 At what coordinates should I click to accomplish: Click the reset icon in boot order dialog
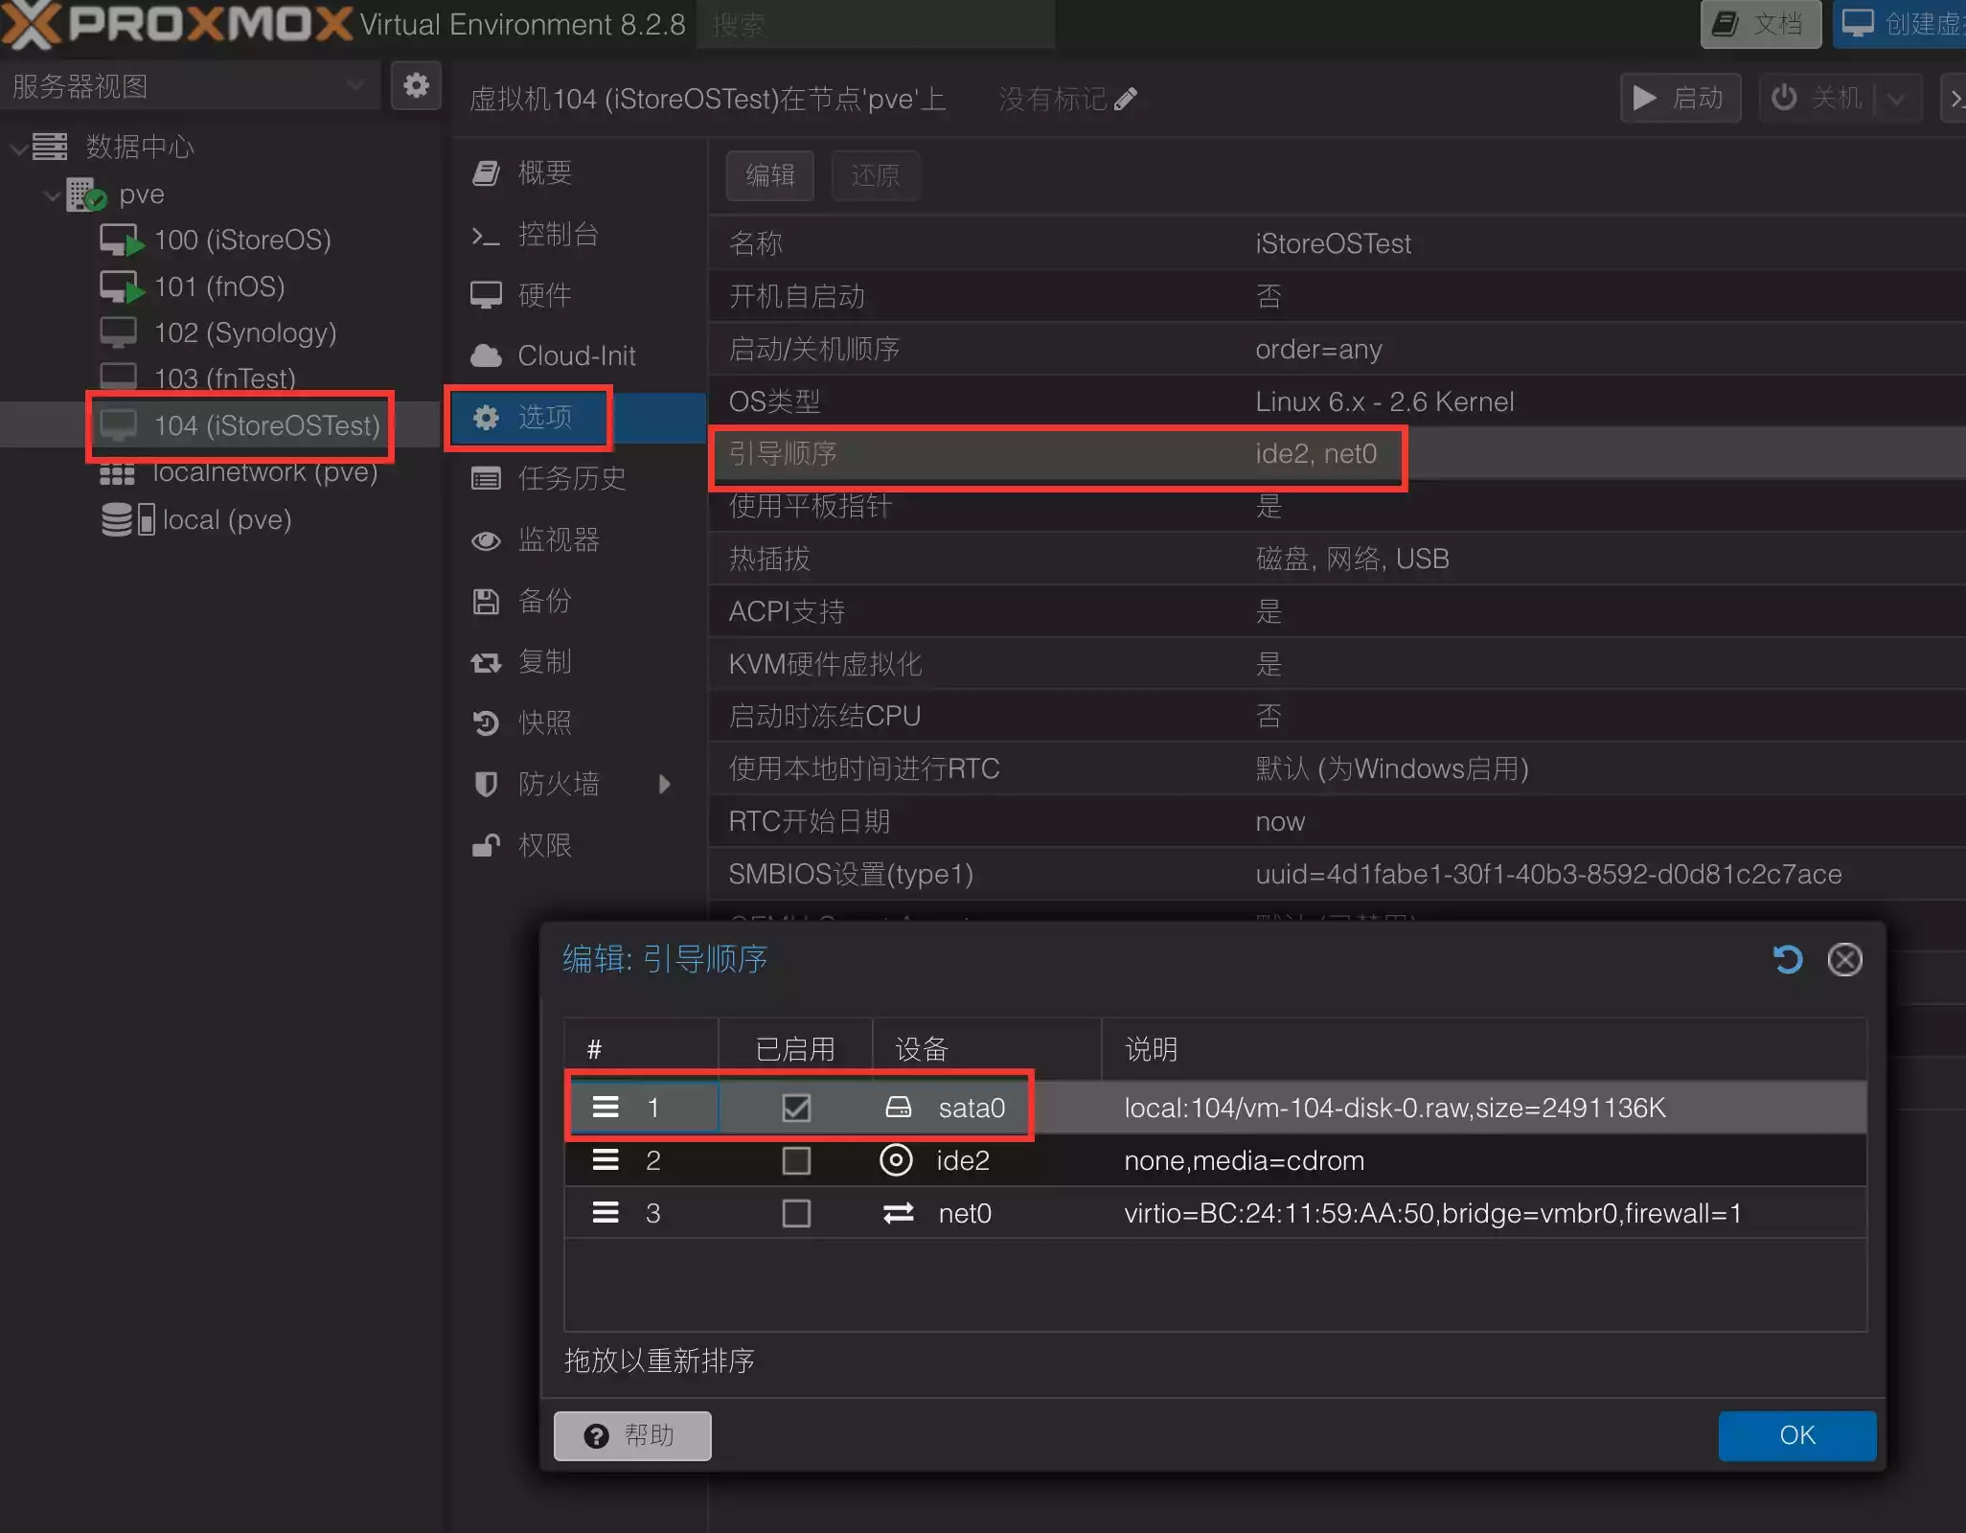(1787, 959)
